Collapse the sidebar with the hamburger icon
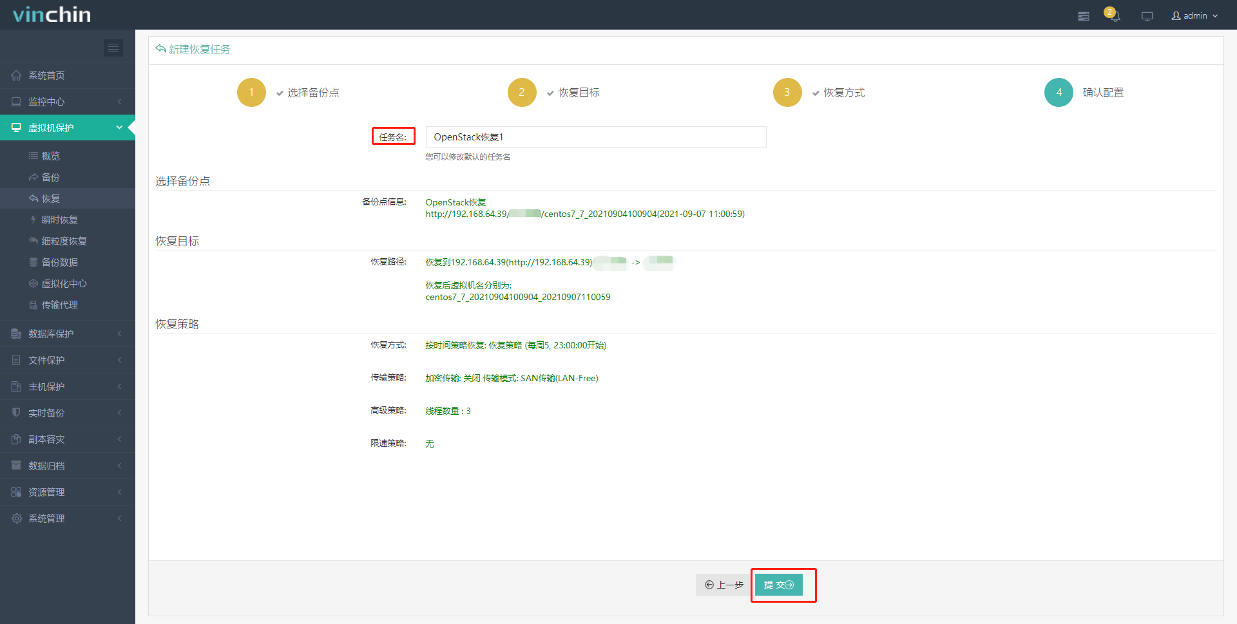 point(113,48)
